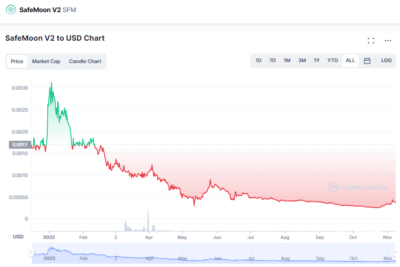The height and width of the screenshot is (267, 400).
Task: Click the USD currency label
Action: [18, 237]
